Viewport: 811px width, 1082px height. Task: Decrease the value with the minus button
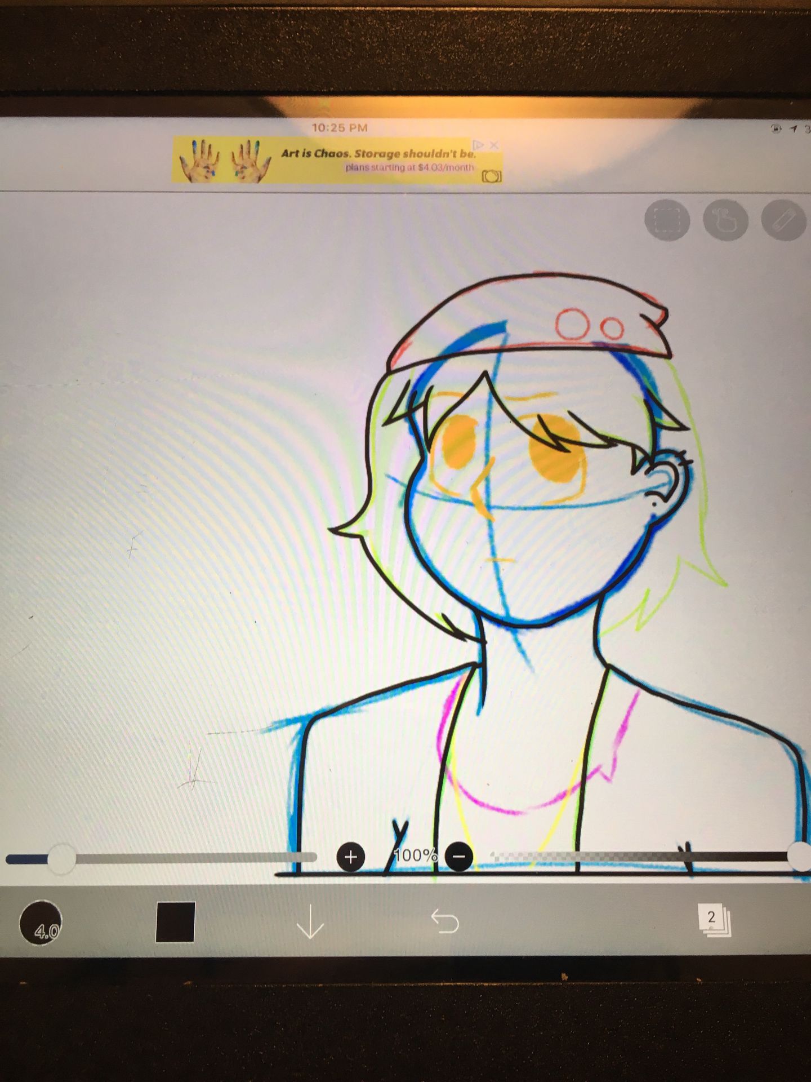459,857
